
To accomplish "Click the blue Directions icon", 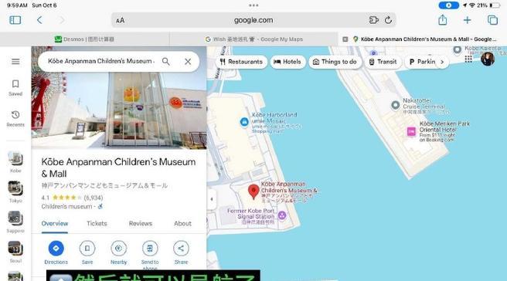I will tap(56, 248).
